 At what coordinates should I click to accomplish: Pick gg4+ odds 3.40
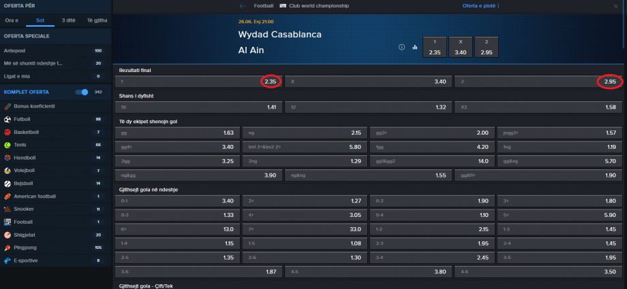click(x=177, y=147)
